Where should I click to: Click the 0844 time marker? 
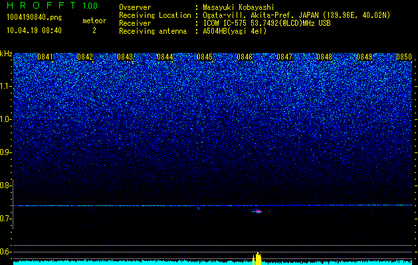click(x=165, y=57)
